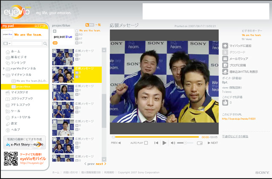This screenshot has height=179, width=272.
Task: Click the share by mail icon
Action: [x=225, y=59]
